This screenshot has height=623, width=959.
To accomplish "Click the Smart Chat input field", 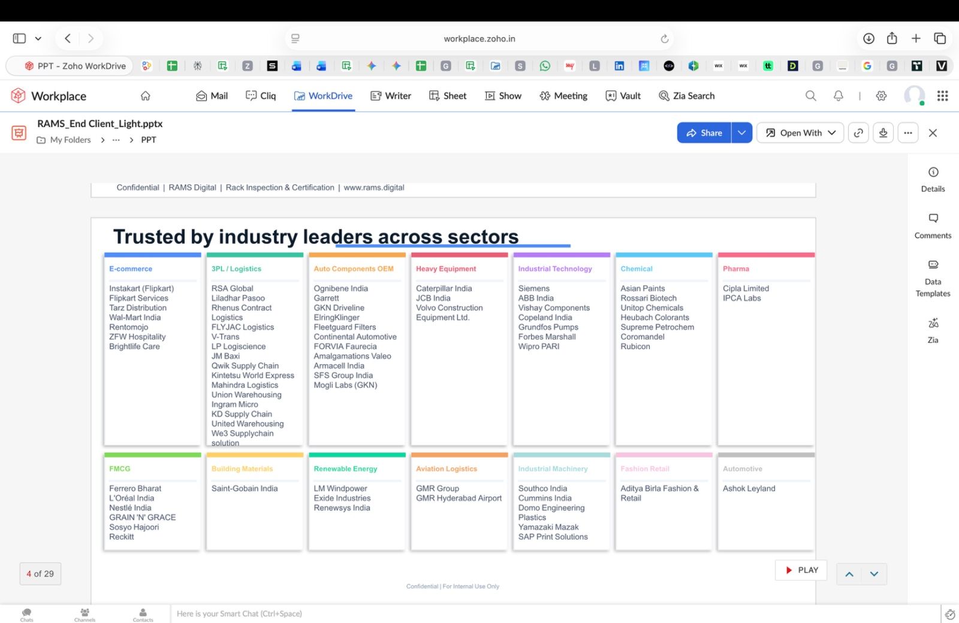I will tap(555, 614).
